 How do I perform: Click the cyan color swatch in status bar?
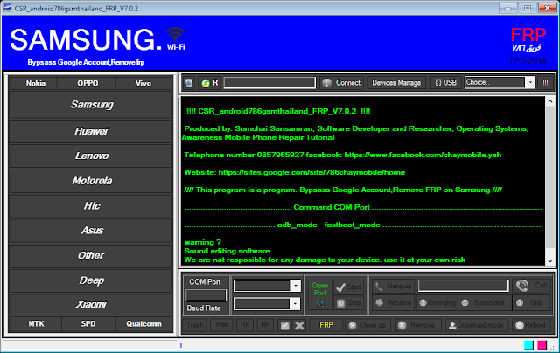[528, 345]
